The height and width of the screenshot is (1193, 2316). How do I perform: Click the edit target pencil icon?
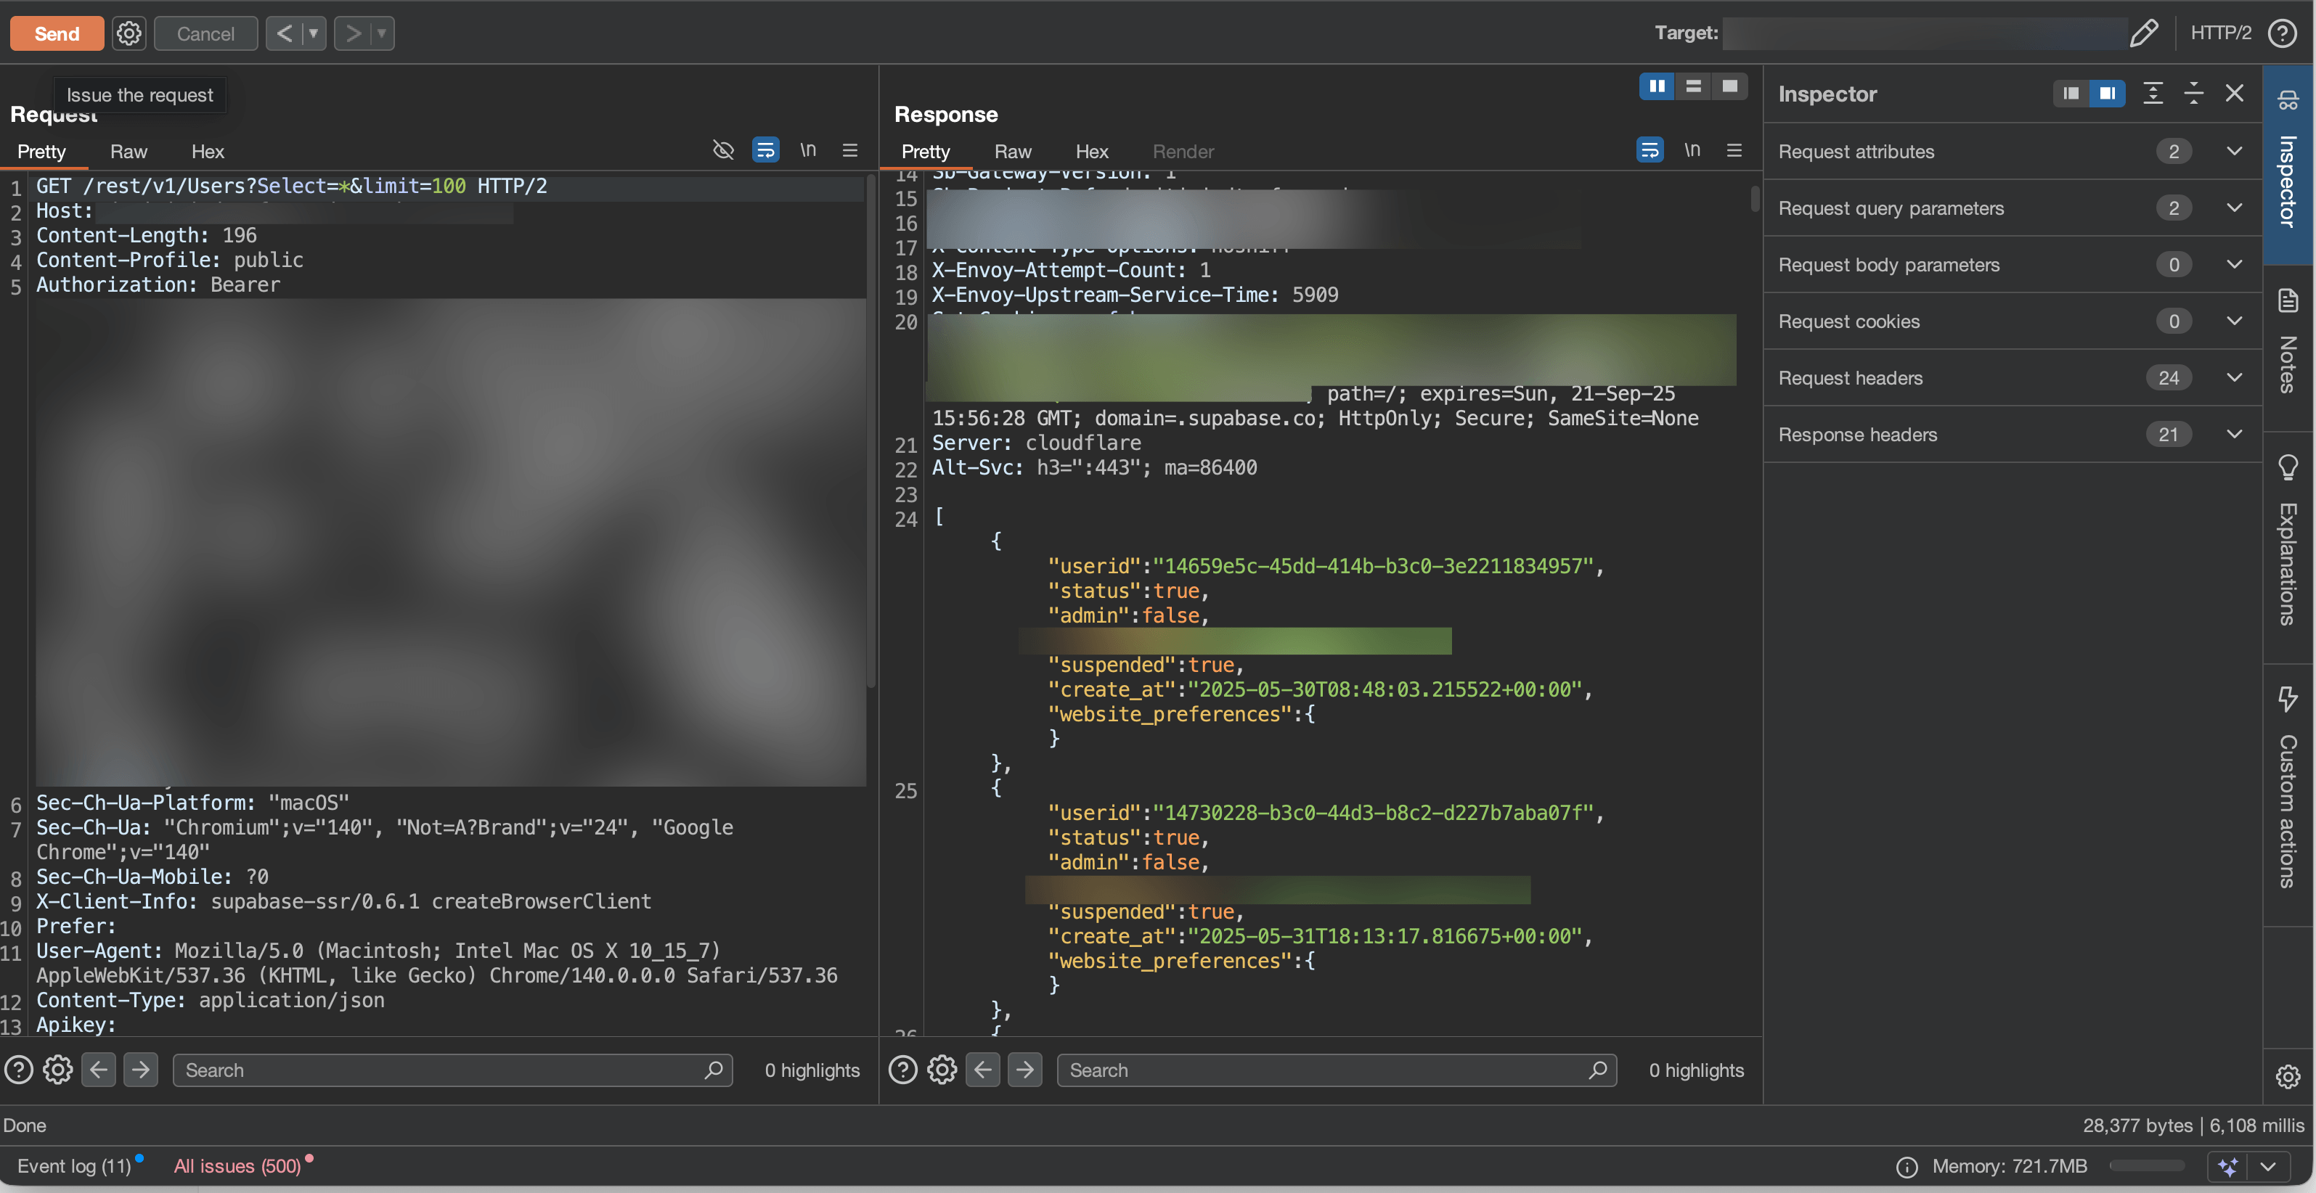click(2144, 33)
